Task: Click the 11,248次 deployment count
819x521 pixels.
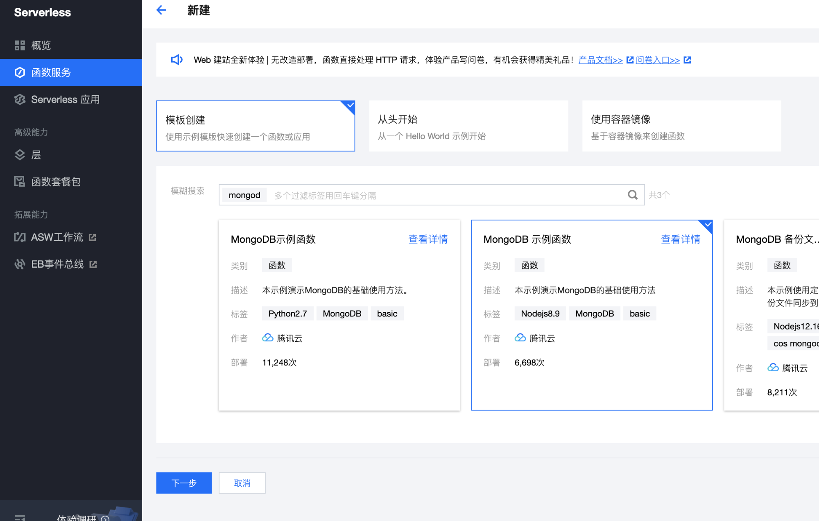Action: tap(279, 363)
